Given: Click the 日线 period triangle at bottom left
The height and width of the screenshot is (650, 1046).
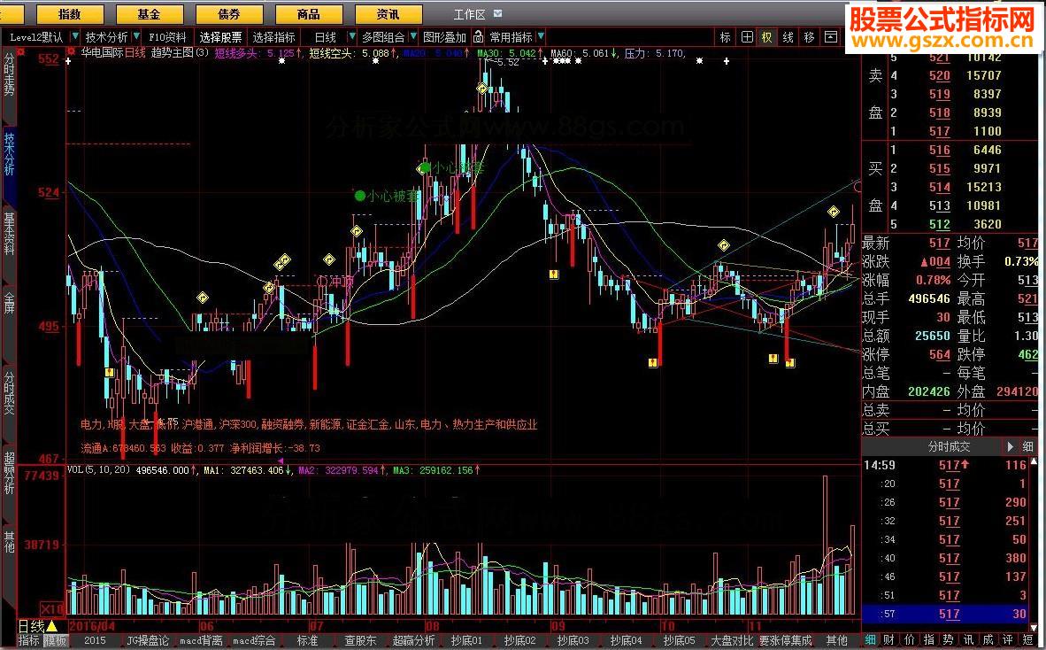Looking at the screenshot, I should 51,627.
